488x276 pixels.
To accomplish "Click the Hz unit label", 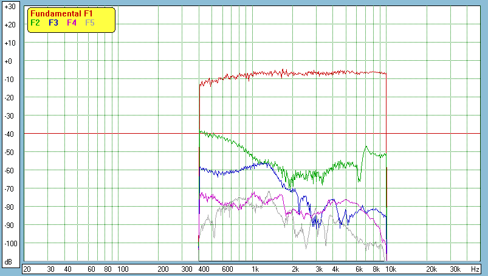I will point(475,269).
